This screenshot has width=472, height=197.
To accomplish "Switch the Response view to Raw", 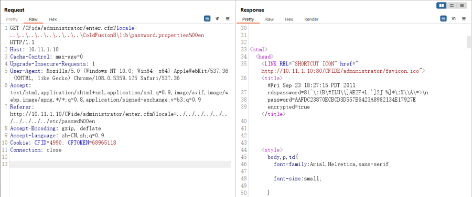I will coord(270,19).
